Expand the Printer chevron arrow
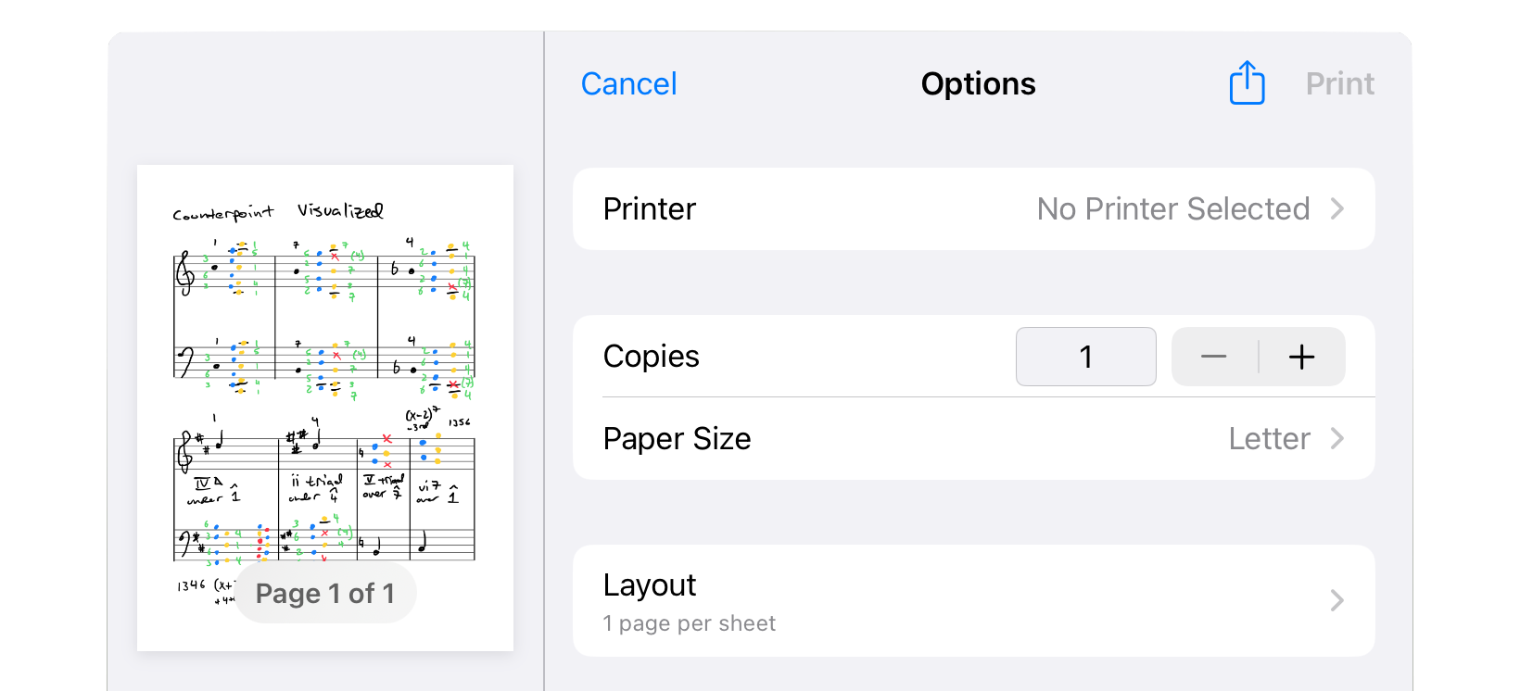 point(1336,208)
